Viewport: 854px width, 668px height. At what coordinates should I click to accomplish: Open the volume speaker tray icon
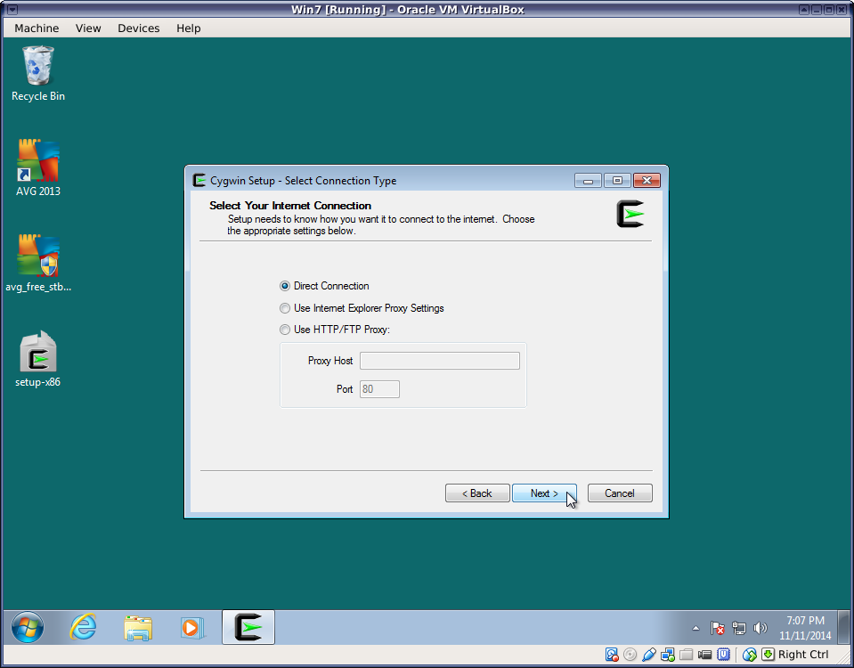coord(760,628)
